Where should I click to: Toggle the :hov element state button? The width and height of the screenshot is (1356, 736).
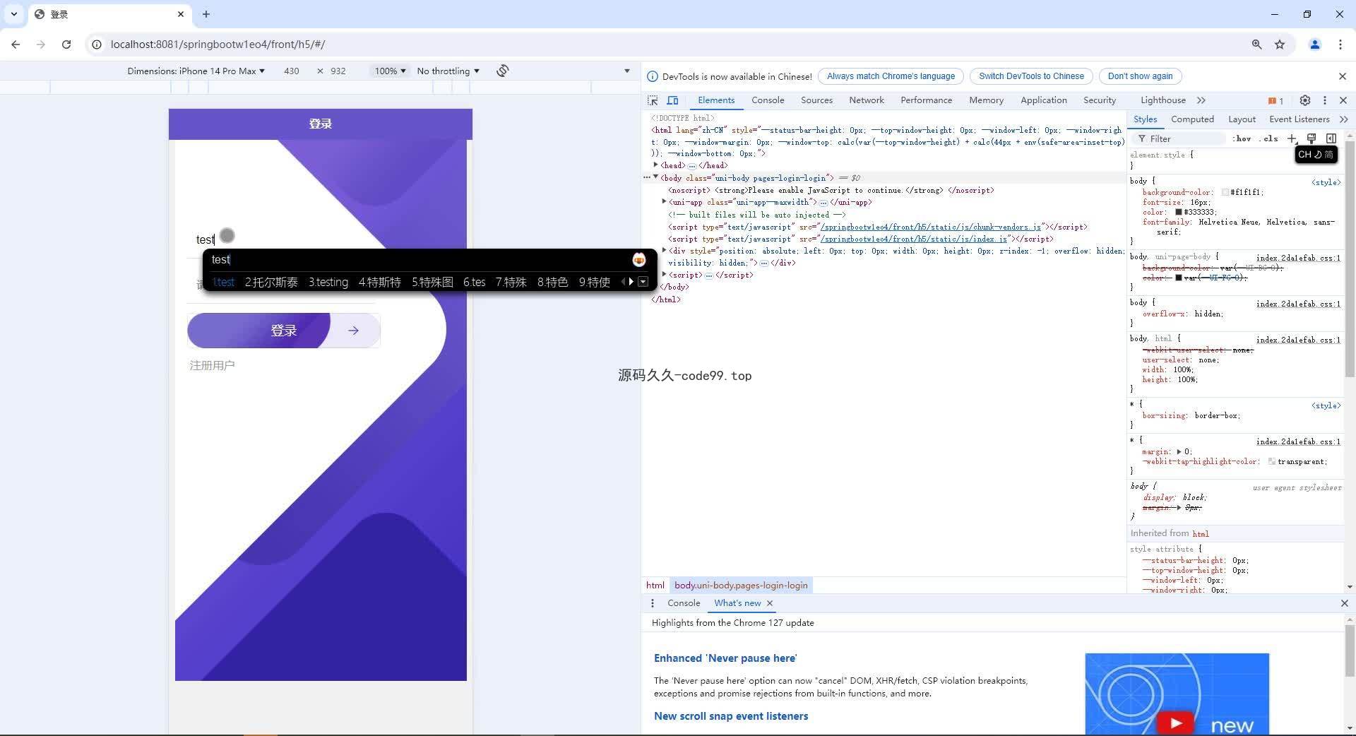pyautogui.click(x=1242, y=138)
